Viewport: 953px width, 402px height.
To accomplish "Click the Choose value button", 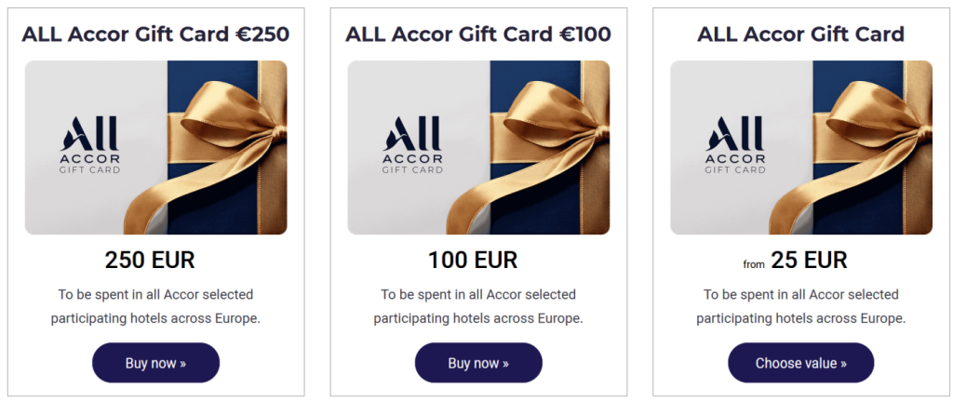I will click(x=800, y=363).
